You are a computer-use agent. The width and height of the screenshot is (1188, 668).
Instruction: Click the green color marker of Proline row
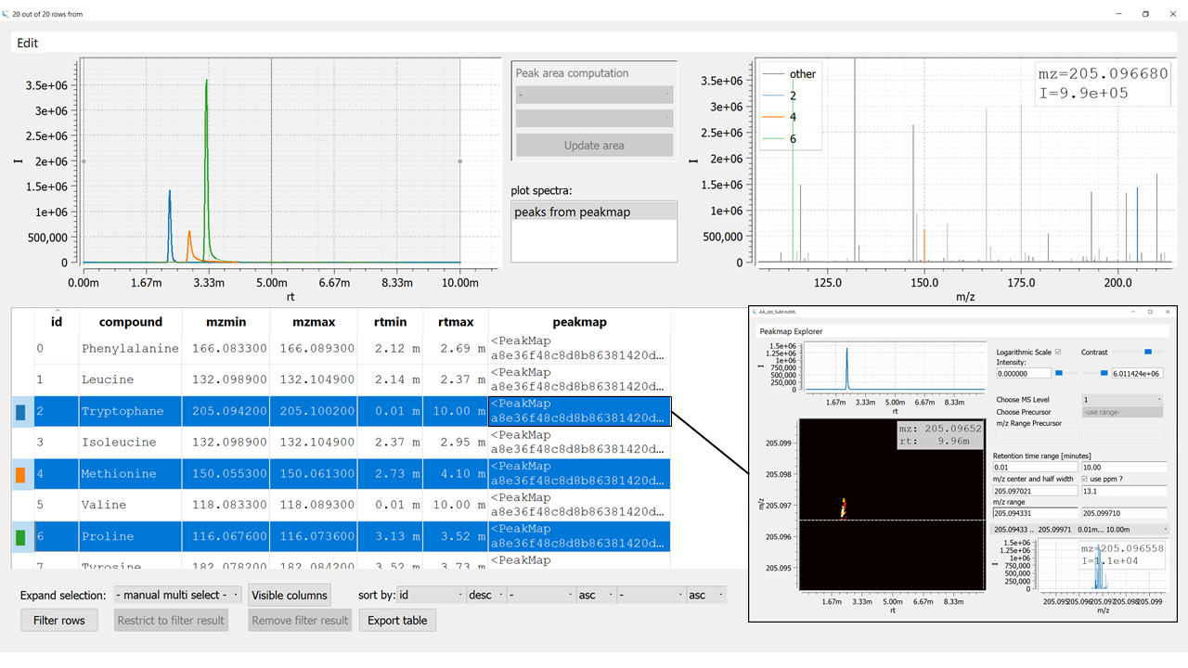tap(20, 537)
